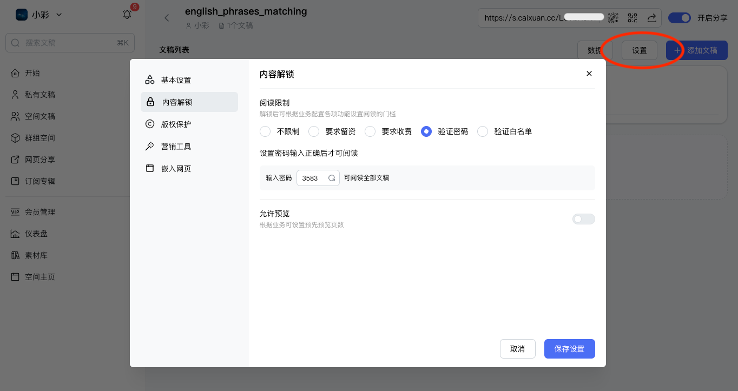The image size is (738, 391).
Task: Click the window icon beside 空间主页
Action: pyautogui.click(x=15, y=277)
